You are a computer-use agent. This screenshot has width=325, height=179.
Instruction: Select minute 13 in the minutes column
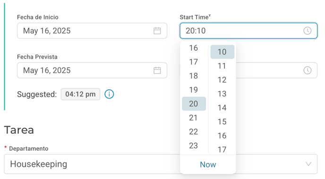[x=222, y=94]
